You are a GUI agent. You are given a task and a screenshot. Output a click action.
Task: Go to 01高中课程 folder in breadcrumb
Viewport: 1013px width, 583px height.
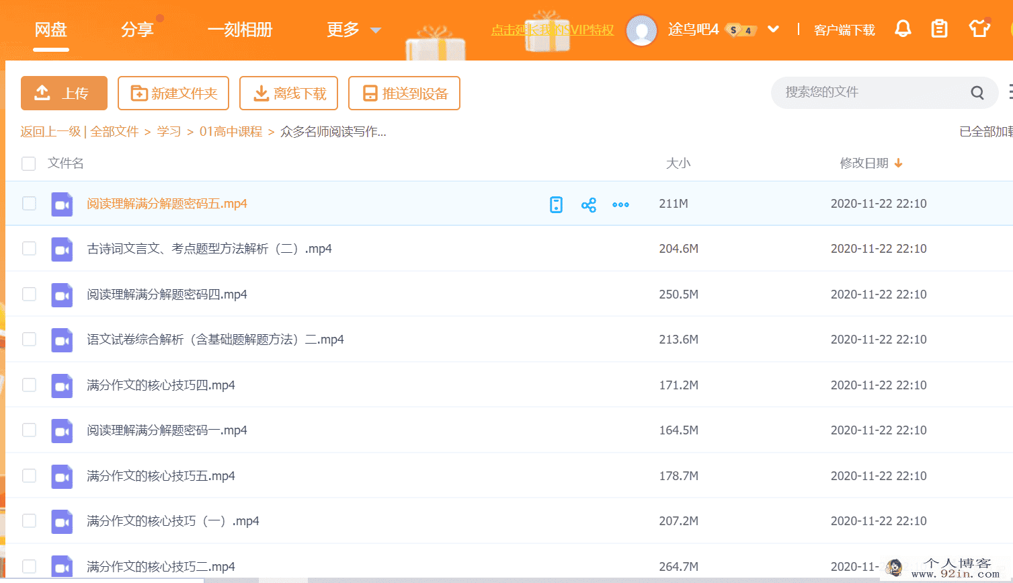click(x=231, y=132)
